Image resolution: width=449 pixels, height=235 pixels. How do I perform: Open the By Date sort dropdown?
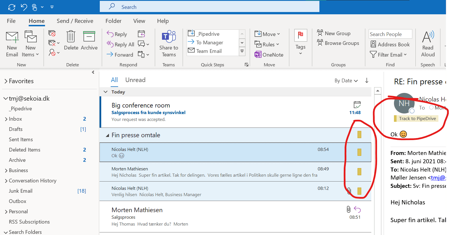tap(346, 81)
